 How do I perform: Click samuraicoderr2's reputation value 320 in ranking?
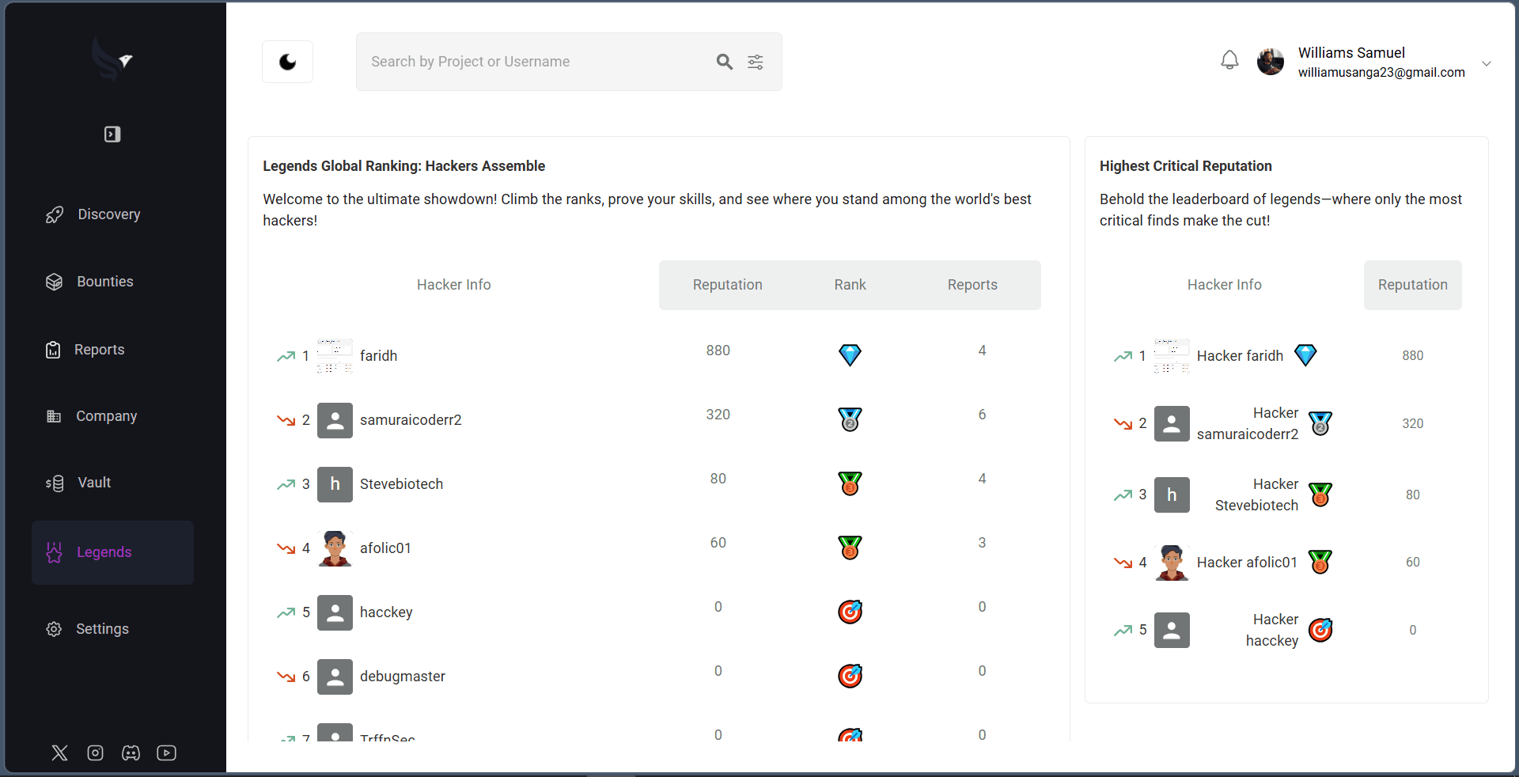[718, 415]
